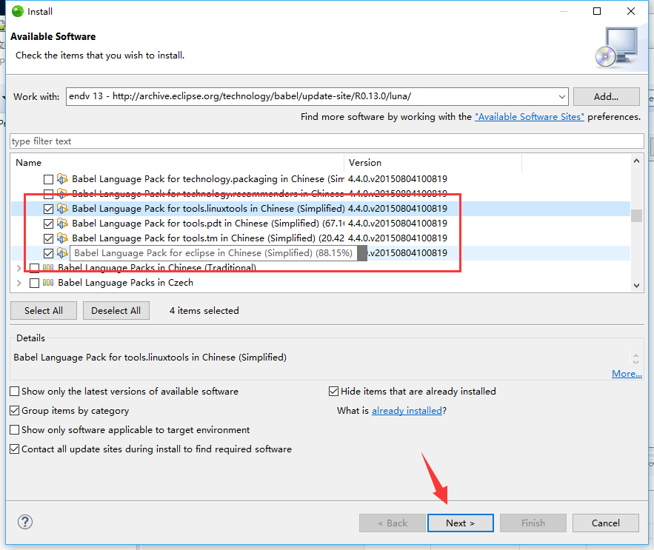Select the technology.packaging language pack row

(x=320, y=179)
